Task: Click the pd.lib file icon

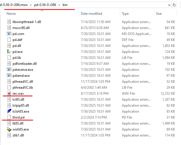Action: 9,57
